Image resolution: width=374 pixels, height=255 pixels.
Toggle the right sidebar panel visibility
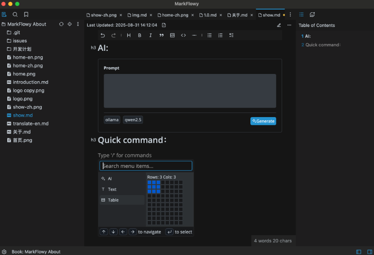tap(370, 251)
